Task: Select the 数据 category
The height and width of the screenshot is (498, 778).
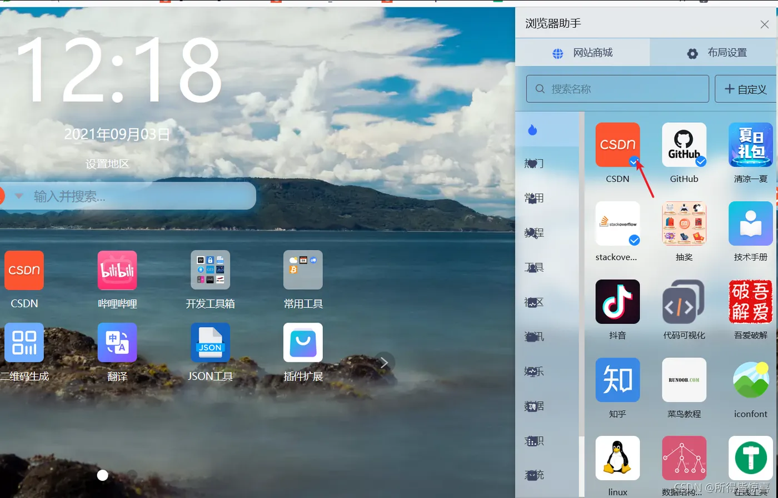Action: [x=534, y=406]
